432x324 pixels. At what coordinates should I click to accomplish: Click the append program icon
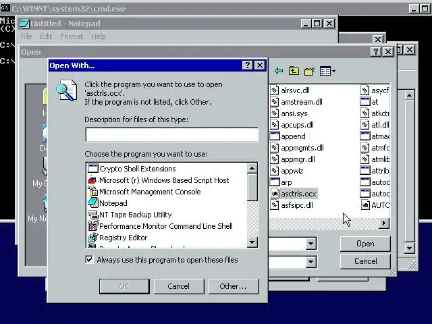(275, 136)
